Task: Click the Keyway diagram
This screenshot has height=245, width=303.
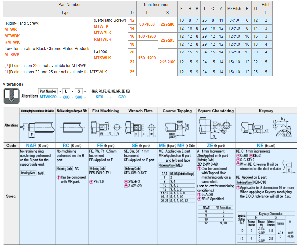Action: (267, 127)
